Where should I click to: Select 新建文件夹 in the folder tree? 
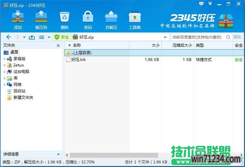(x=20, y=98)
